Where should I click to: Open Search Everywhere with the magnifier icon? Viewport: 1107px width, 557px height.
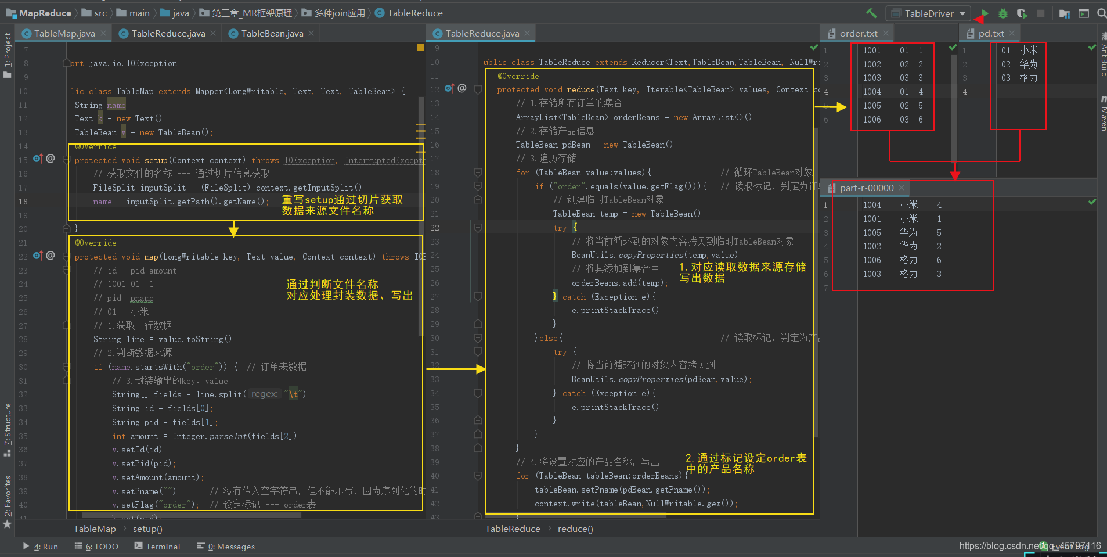(1101, 13)
